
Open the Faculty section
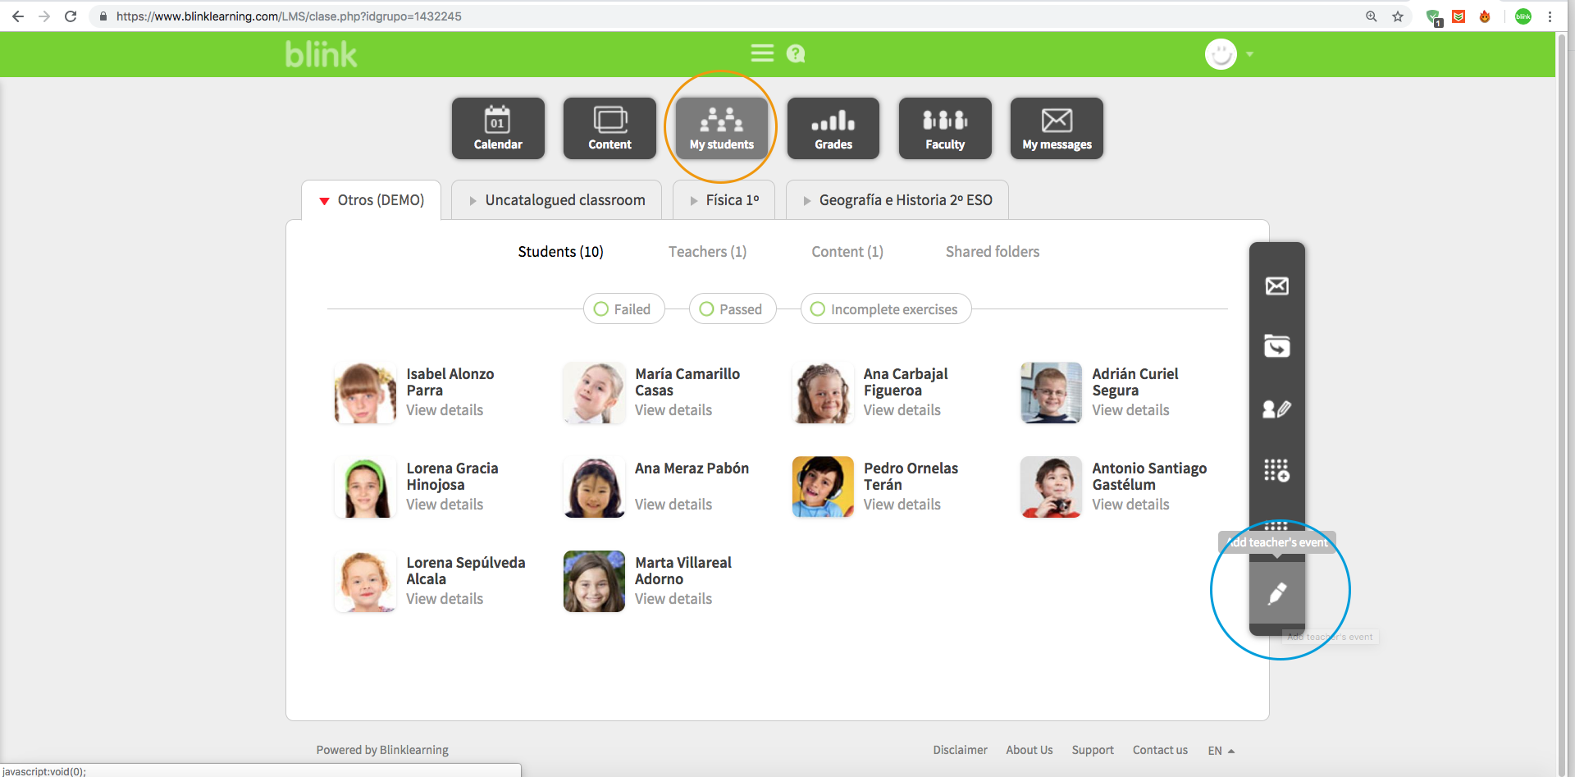[x=945, y=128]
